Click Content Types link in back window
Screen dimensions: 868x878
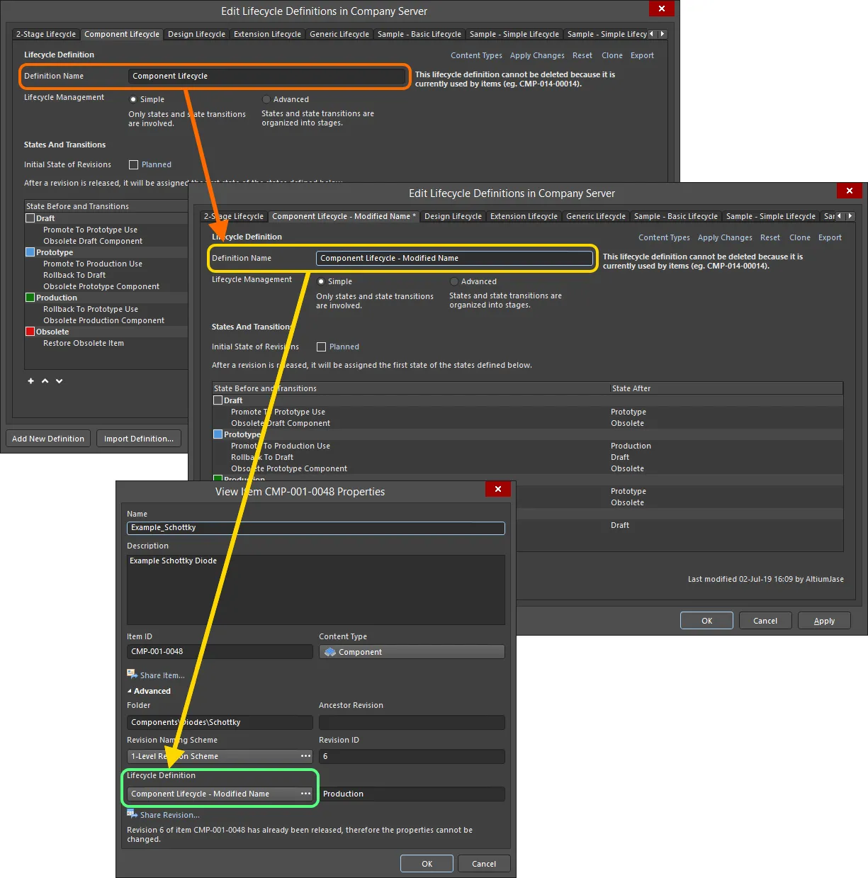[x=476, y=55]
